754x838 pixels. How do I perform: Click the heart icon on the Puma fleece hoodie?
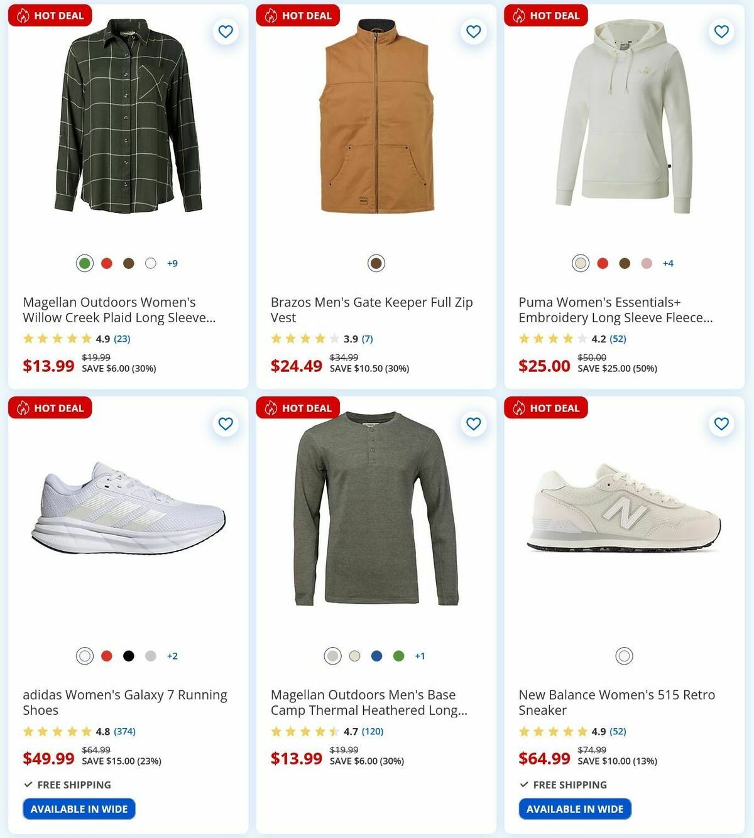pyautogui.click(x=720, y=31)
